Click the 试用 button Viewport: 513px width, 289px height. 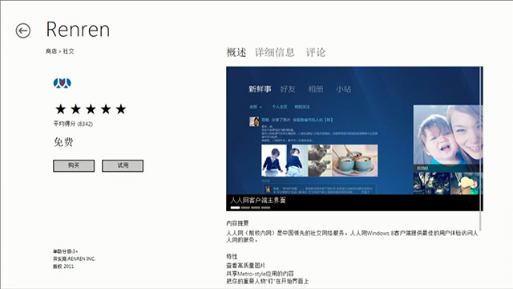click(123, 166)
